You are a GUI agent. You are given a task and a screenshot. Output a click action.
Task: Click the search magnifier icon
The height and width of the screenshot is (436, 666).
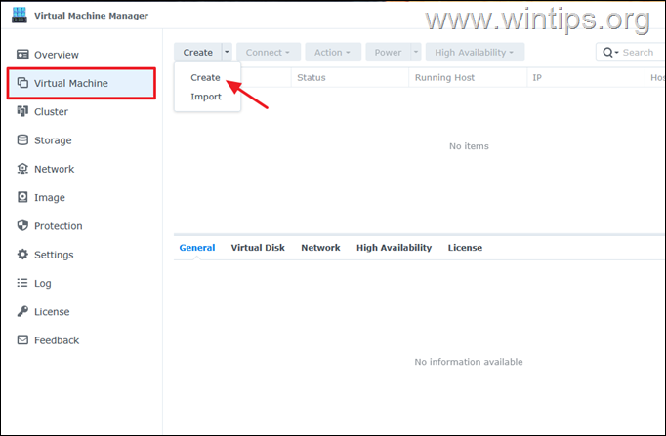click(608, 52)
